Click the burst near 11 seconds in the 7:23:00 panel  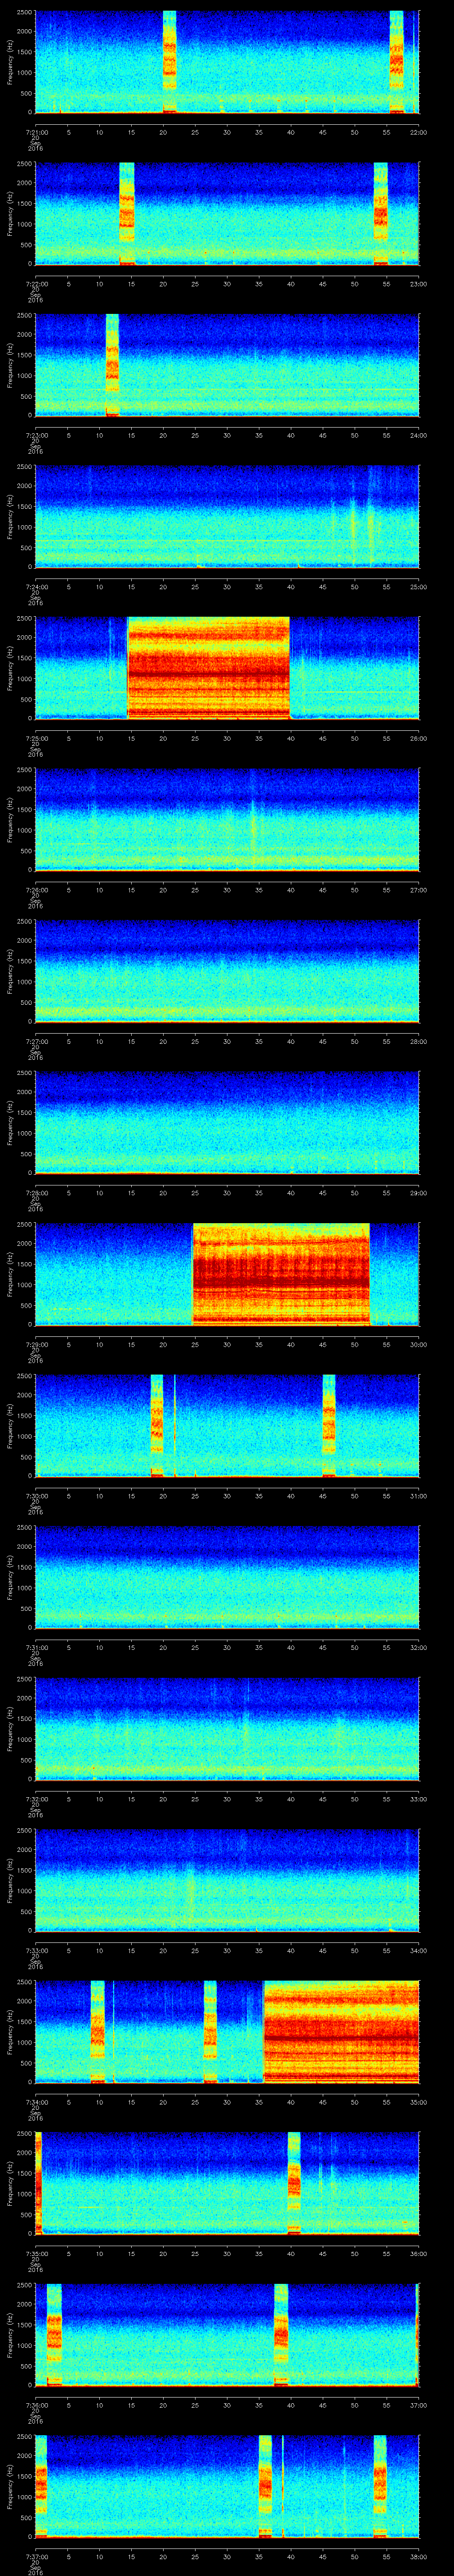(112, 364)
